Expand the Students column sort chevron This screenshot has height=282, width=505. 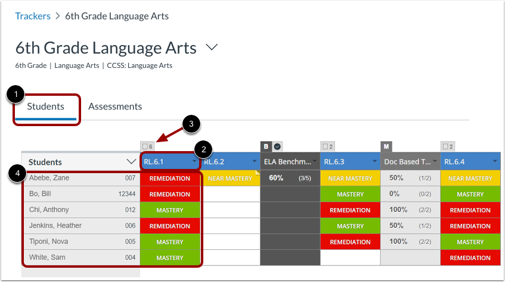[132, 162]
